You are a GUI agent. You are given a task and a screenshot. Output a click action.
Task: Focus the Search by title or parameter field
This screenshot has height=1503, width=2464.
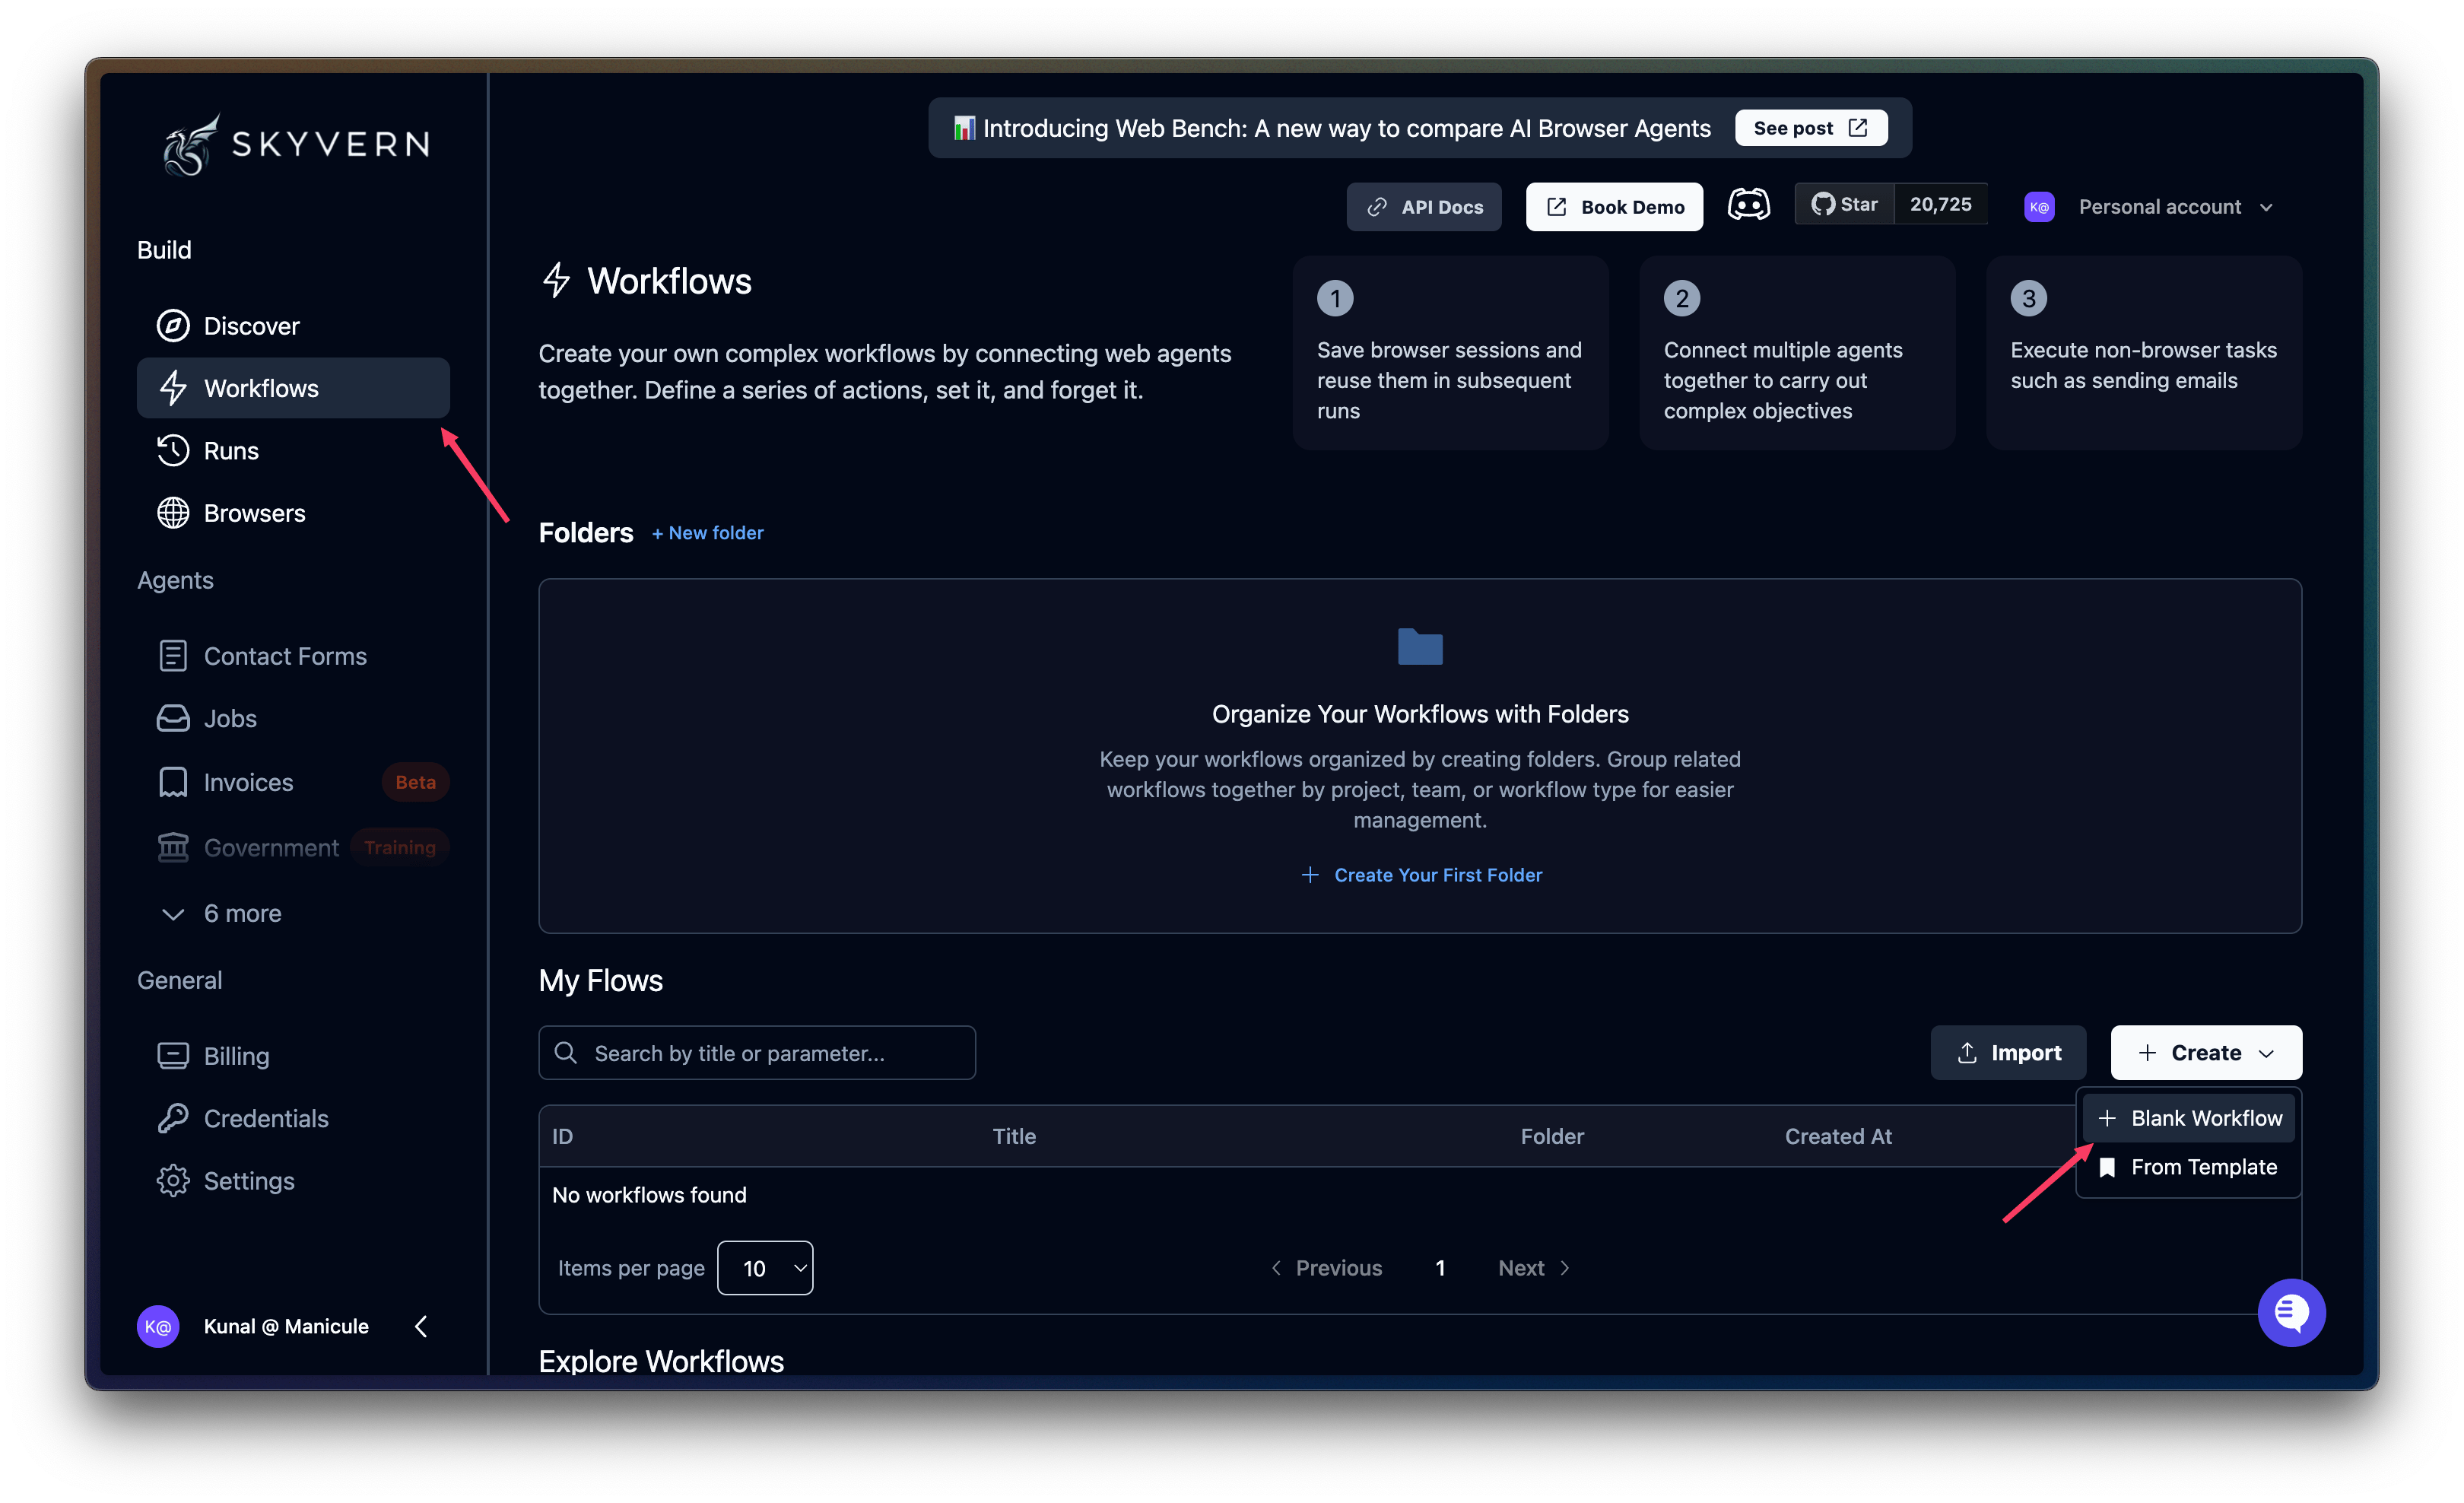(757, 1053)
